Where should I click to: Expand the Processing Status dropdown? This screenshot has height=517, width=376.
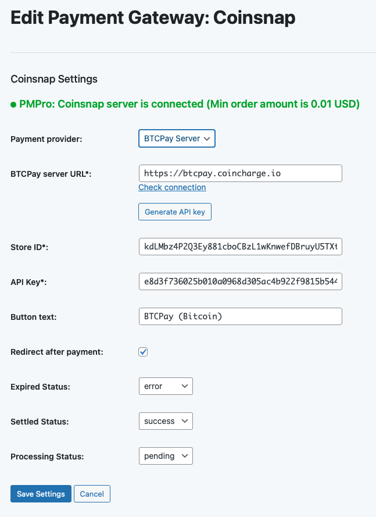pyautogui.click(x=165, y=456)
